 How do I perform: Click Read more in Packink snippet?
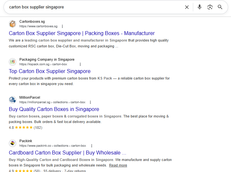[118, 165]
